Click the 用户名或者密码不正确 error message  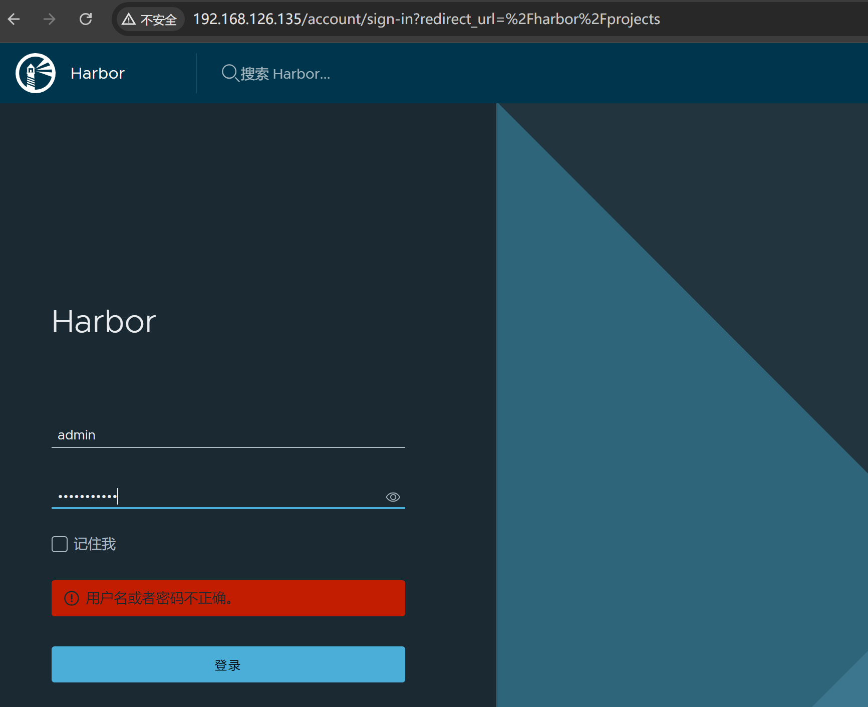159,598
